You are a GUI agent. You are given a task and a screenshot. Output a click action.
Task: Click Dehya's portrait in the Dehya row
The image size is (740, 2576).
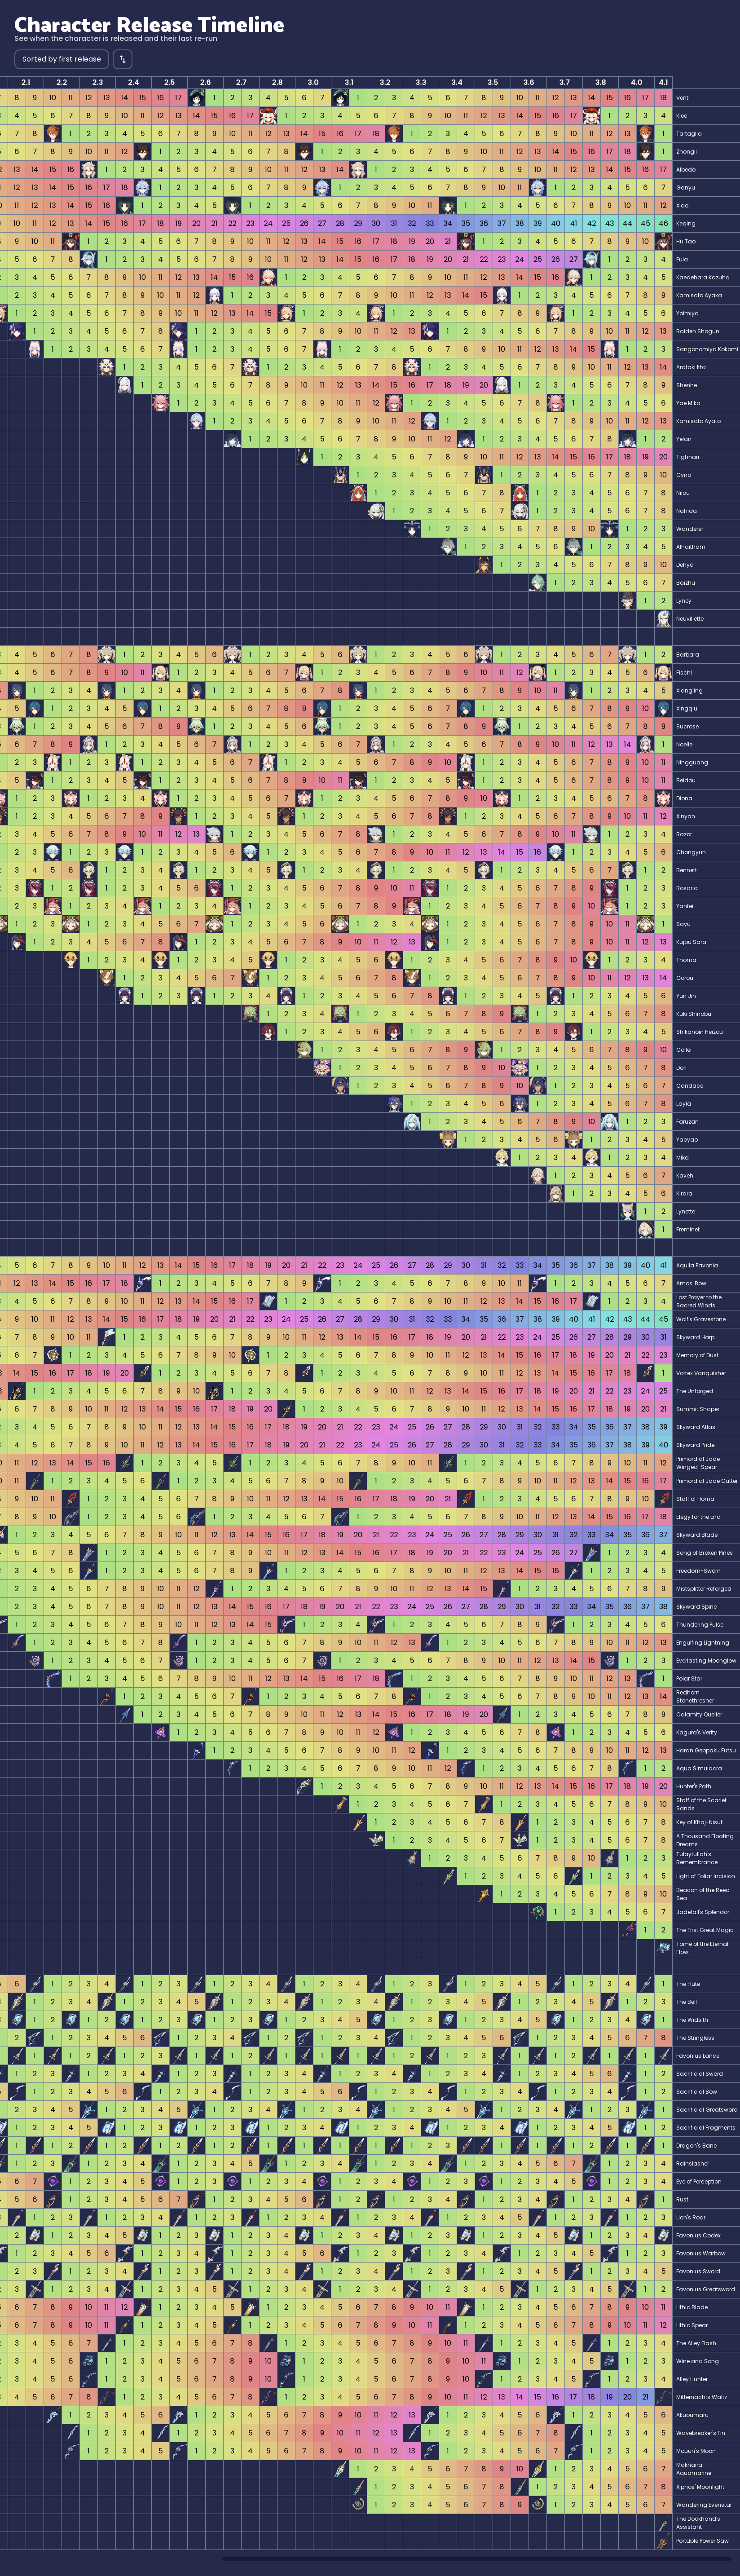pos(483,564)
